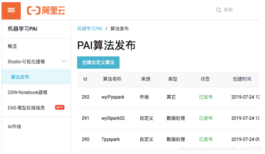Go to 机器学习PAI breadcrumb link
This screenshot has width=265, height=154.
click(90, 29)
